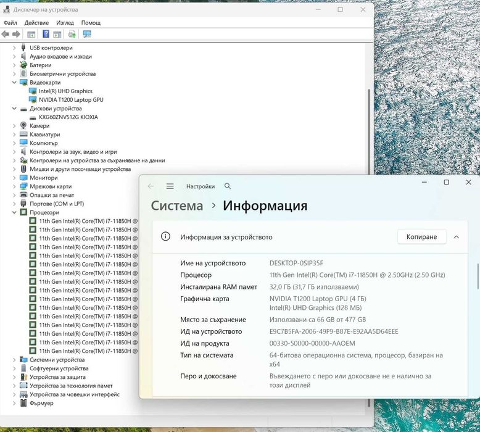Viewport: 480px width, 432px height.
Task: Collapse the Дискови устройства node
Action: [14, 109]
